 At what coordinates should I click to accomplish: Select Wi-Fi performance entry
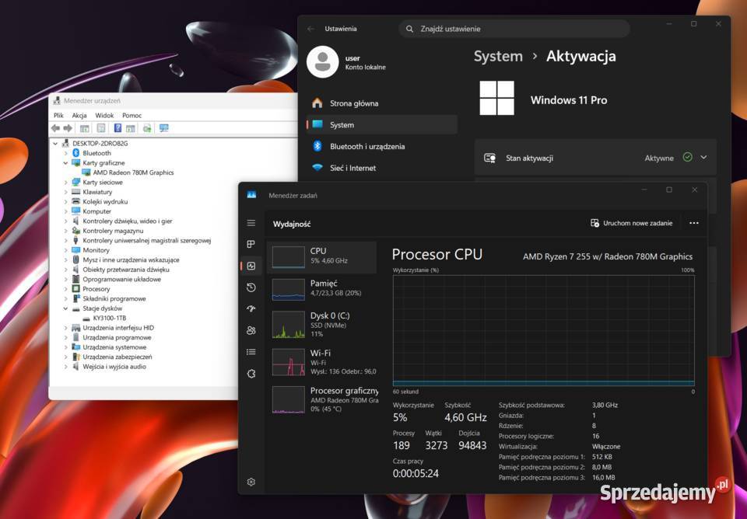322,362
